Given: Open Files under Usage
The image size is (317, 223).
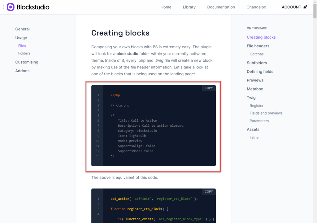Looking at the screenshot, I should tap(22, 46).
